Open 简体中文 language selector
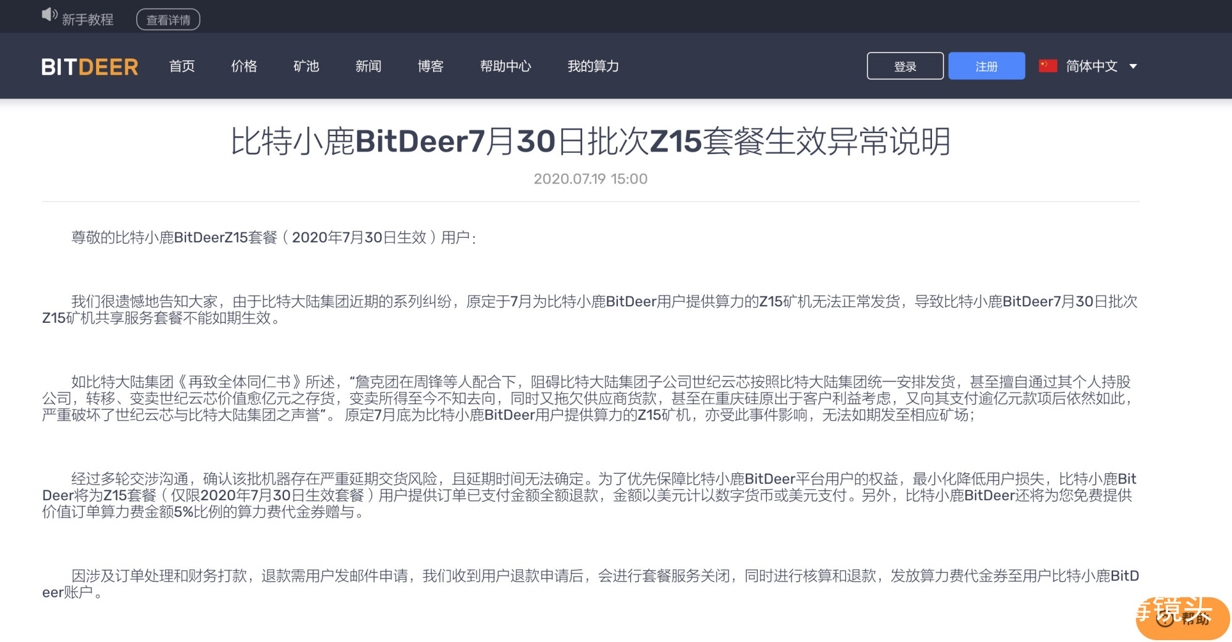Screen dimensions: 1232x642 point(1088,66)
